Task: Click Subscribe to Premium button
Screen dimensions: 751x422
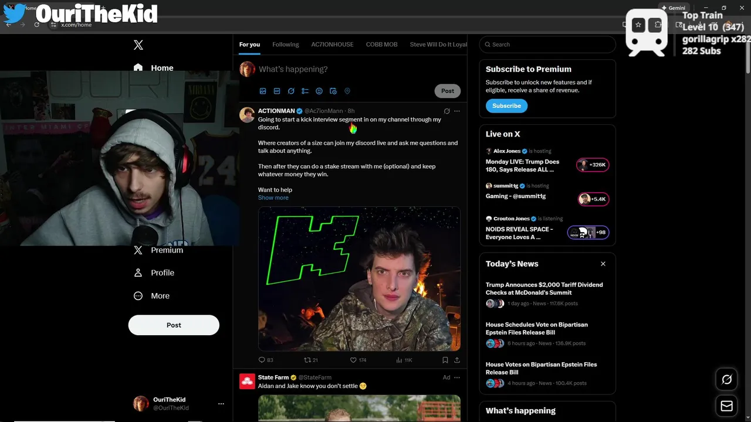Action: 506,106
